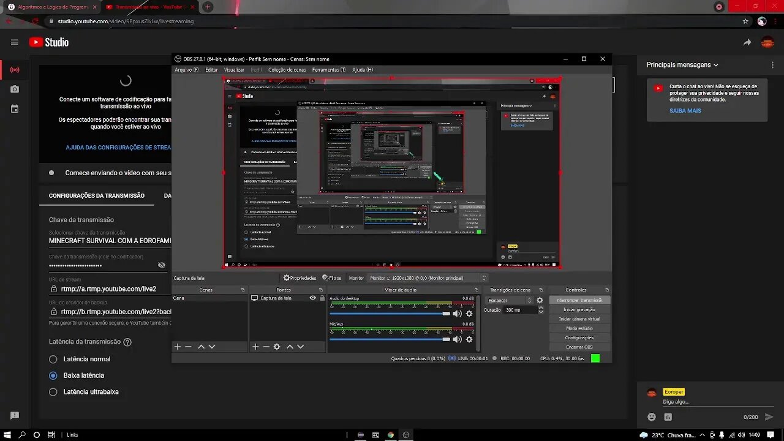Click the backup server URL field

[110, 312]
